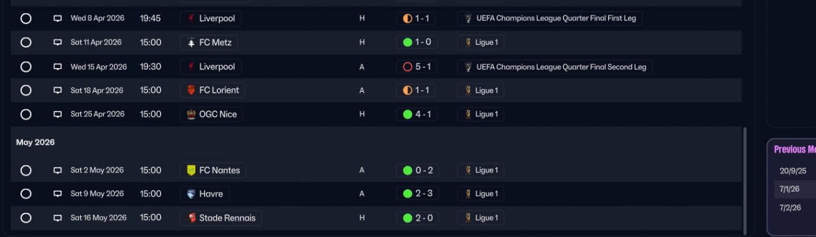The image size is (816, 237).
Task: Click the FC Lorient club badge
Action: click(191, 90)
